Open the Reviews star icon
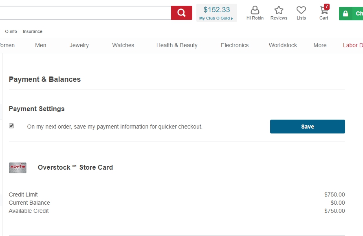The image size is (363, 236). (x=279, y=10)
